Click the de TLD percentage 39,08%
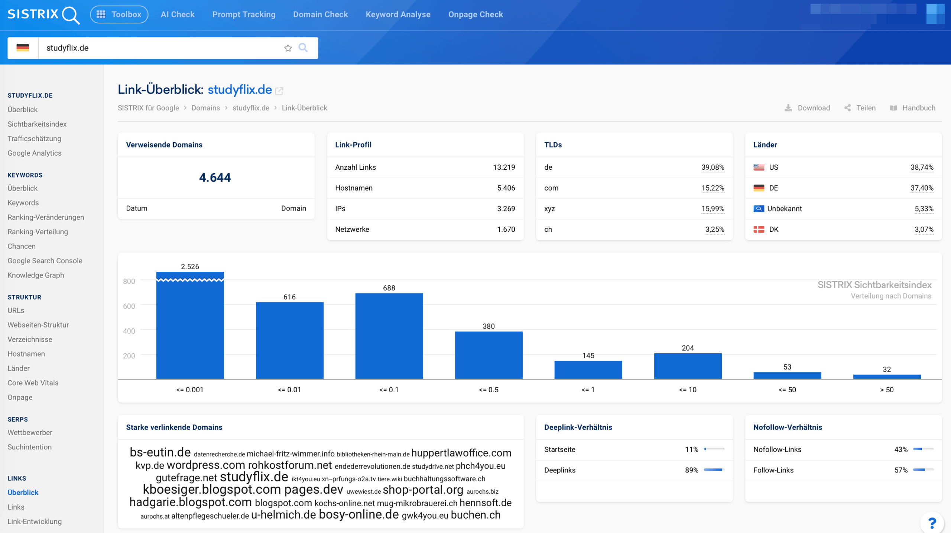 [x=713, y=167]
